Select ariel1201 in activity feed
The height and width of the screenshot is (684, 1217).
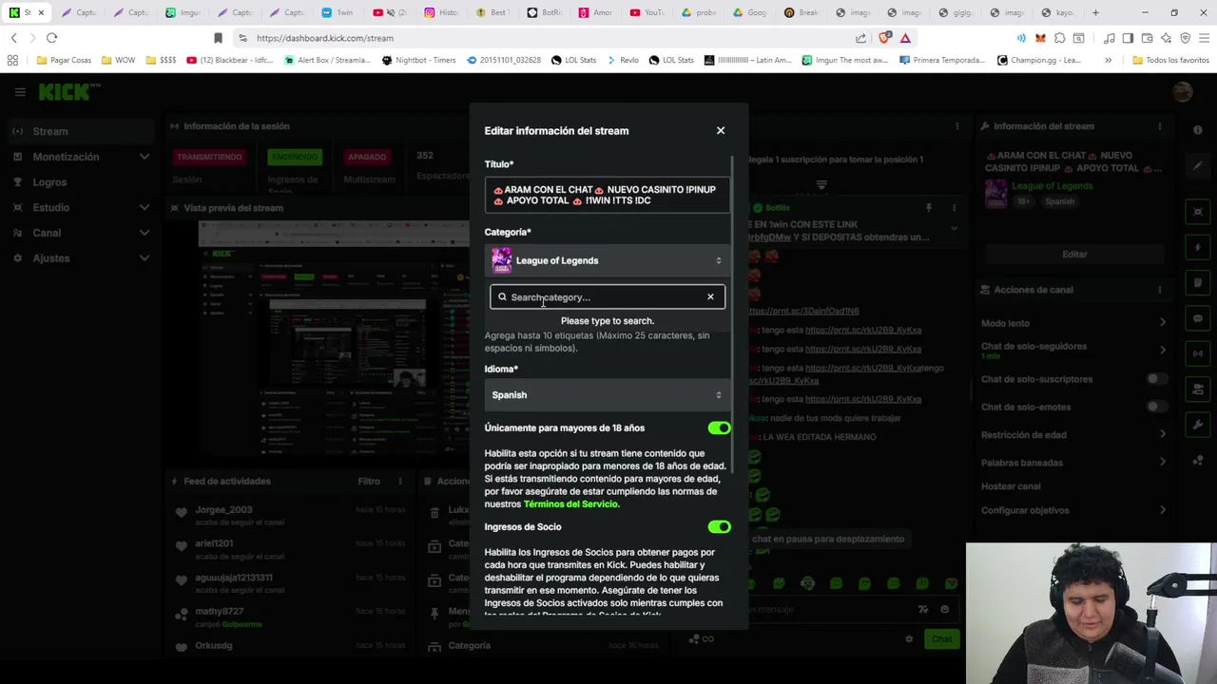coord(214,543)
